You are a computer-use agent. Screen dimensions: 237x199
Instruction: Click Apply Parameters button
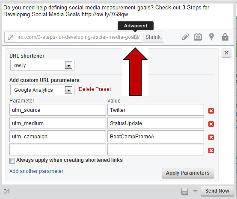[188, 173]
